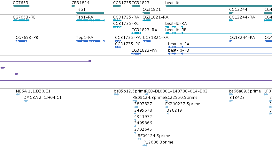Select the Tep1-PA protein glyph
Viewport: 272px width, 147px height.
coord(90,41)
